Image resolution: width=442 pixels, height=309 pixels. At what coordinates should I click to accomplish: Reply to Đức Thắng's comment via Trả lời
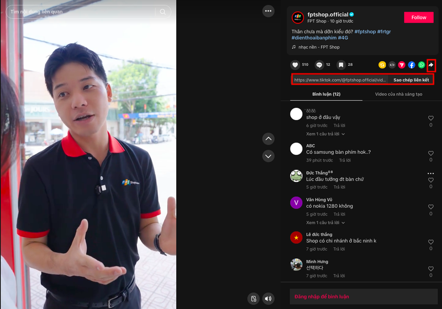[339, 187]
